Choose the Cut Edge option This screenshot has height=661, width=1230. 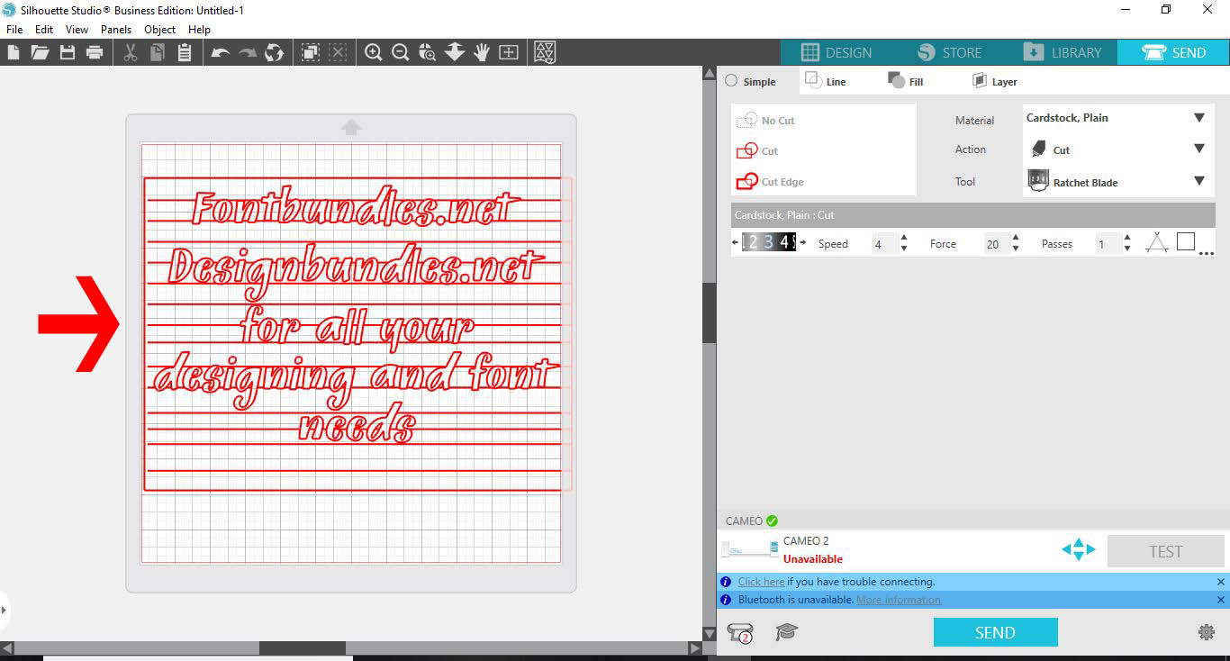tap(770, 182)
